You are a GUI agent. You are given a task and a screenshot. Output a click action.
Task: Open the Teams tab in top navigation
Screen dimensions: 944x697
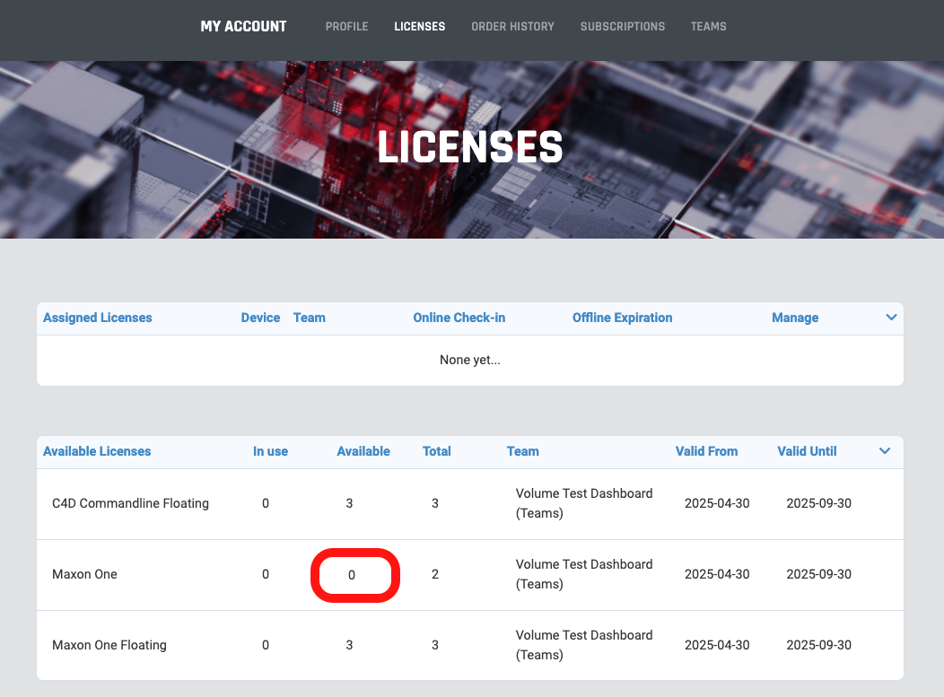(x=709, y=27)
